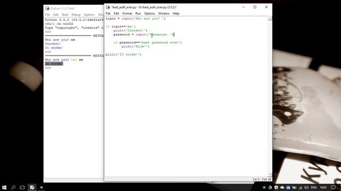The height and width of the screenshot is (191, 341).
Task: Open Windows Defender shield tray icon
Action: click(x=276, y=187)
